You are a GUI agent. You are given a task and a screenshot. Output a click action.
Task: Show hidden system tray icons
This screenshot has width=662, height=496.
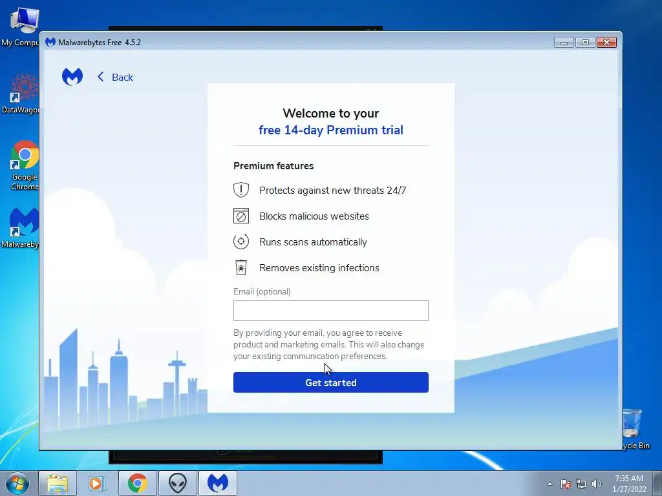(x=550, y=484)
